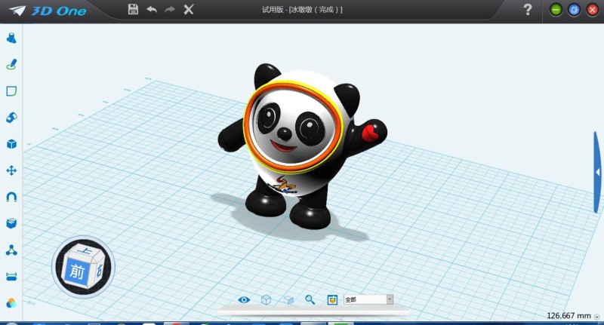Screen dimensions: 604x325
Task: Toggle the eye show/hide visibility tool
Action: coord(244,299)
